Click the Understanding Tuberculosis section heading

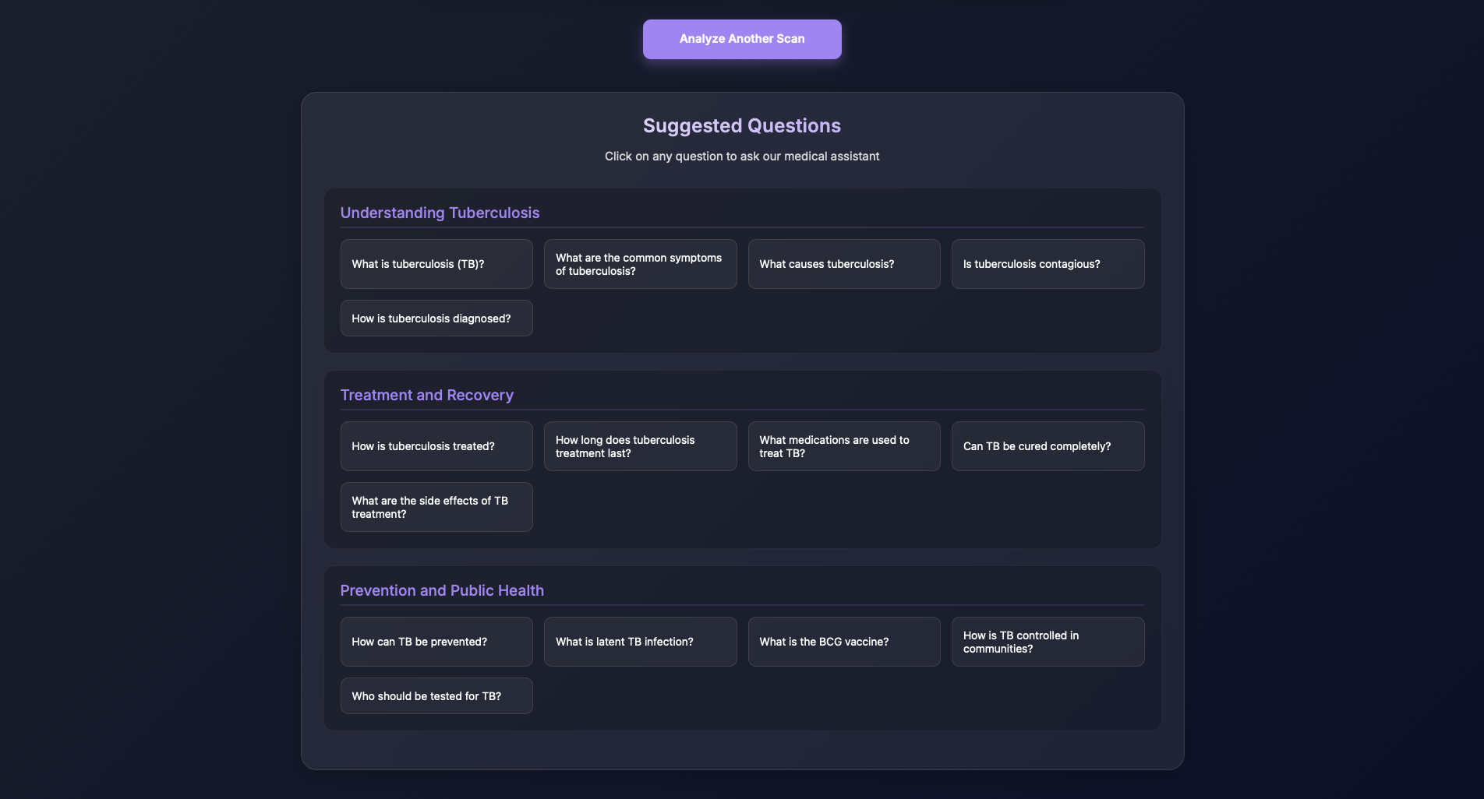[x=440, y=213]
